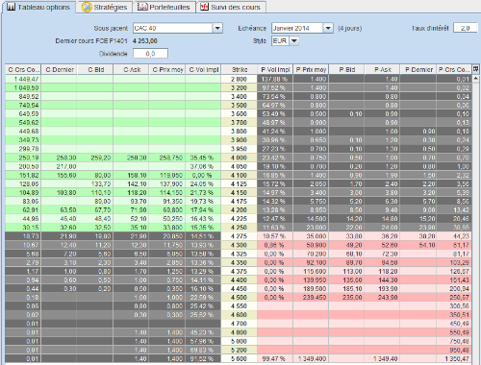This screenshot has width=481, height=365.
Task: Expand the Style EUR dropdown arrow
Action: pyautogui.click(x=294, y=41)
